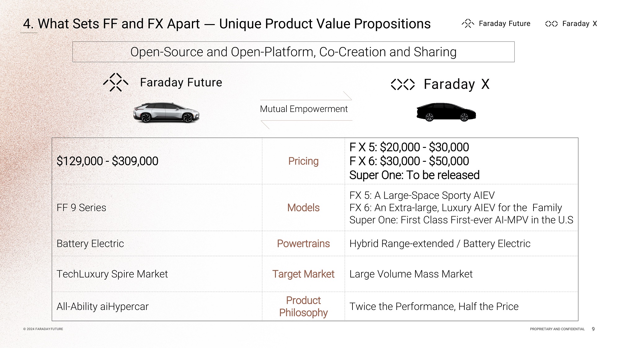Click the small Faraday X logo in header
Image resolution: width=620 pixels, height=348 pixels.
[551, 24]
